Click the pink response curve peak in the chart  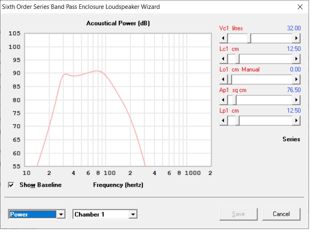pyautogui.click(x=97, y=71)
